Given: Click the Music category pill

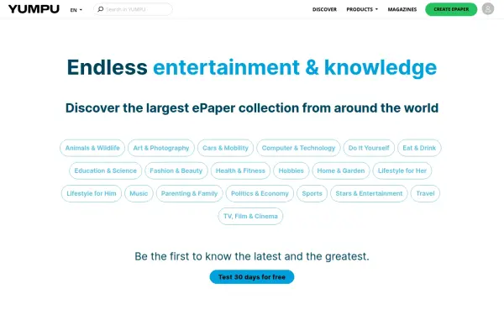Looking at the screenshot, I should (x=139, y=193).
